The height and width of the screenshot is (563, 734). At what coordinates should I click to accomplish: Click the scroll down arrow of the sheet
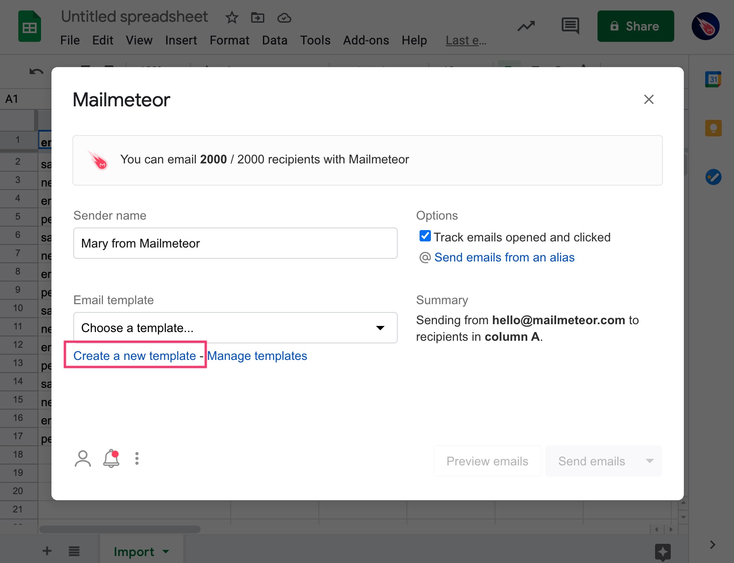683,517
